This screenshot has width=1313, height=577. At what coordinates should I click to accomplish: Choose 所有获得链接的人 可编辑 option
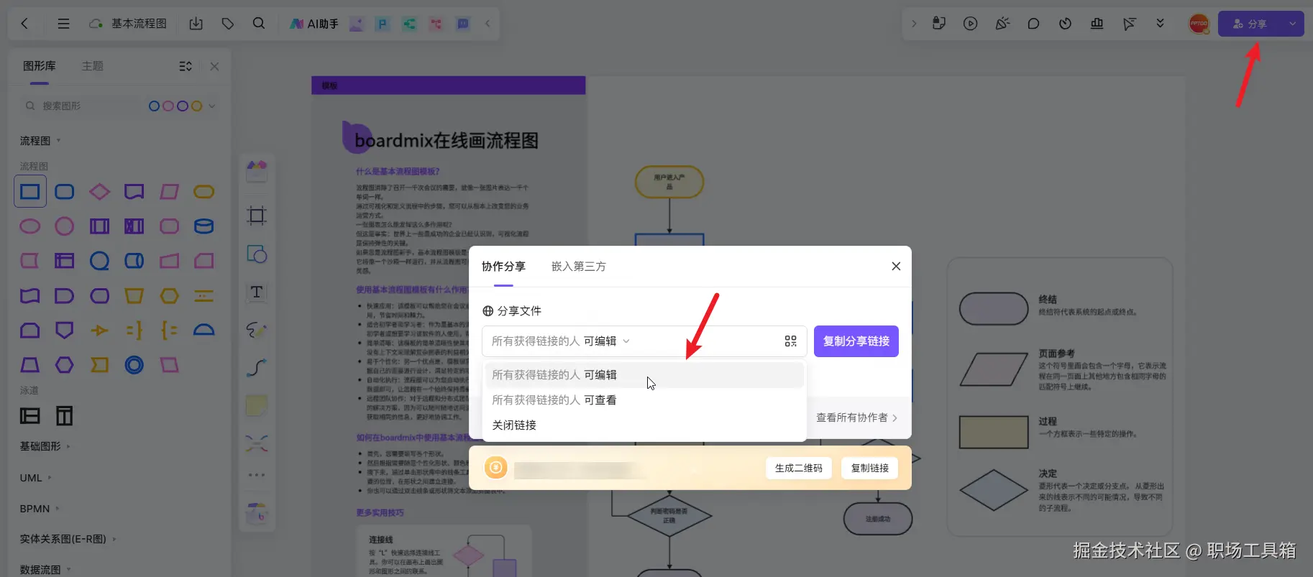[644, 375]
